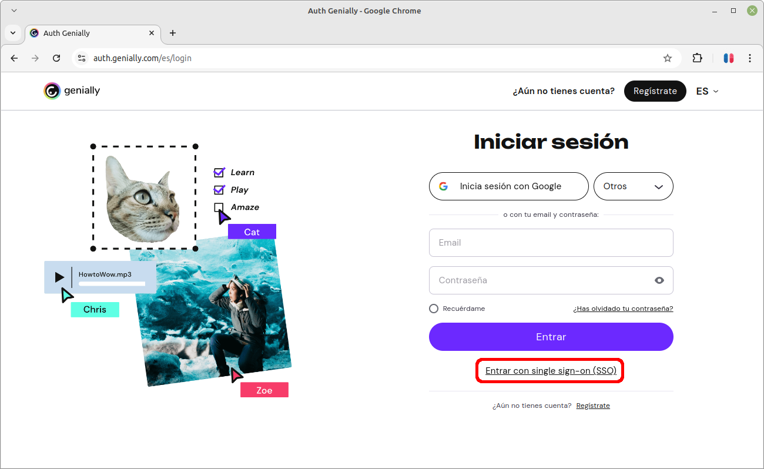Go back using browser back arrow
Image resolution: width=764 pixels, height=469 pixels.
click(15, 58)
